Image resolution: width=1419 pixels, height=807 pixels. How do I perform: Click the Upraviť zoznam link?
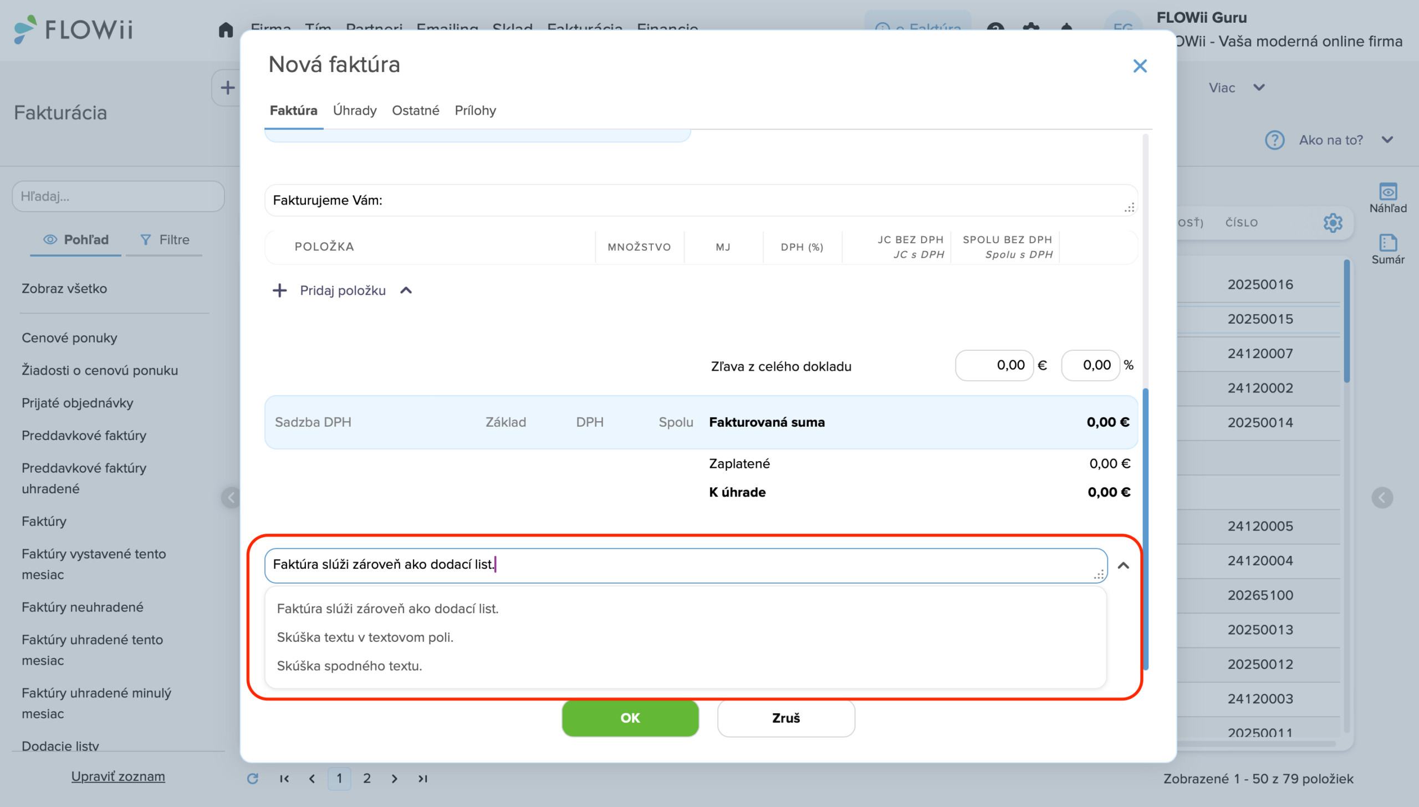[x=118, y=777]
